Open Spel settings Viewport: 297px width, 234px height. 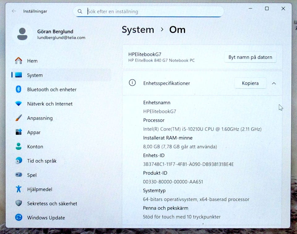61,175
